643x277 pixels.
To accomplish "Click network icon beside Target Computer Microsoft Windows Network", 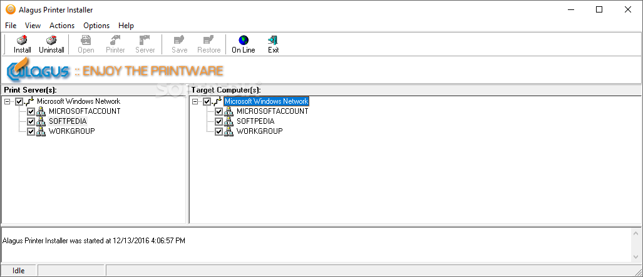I will (x=217, y=101).
